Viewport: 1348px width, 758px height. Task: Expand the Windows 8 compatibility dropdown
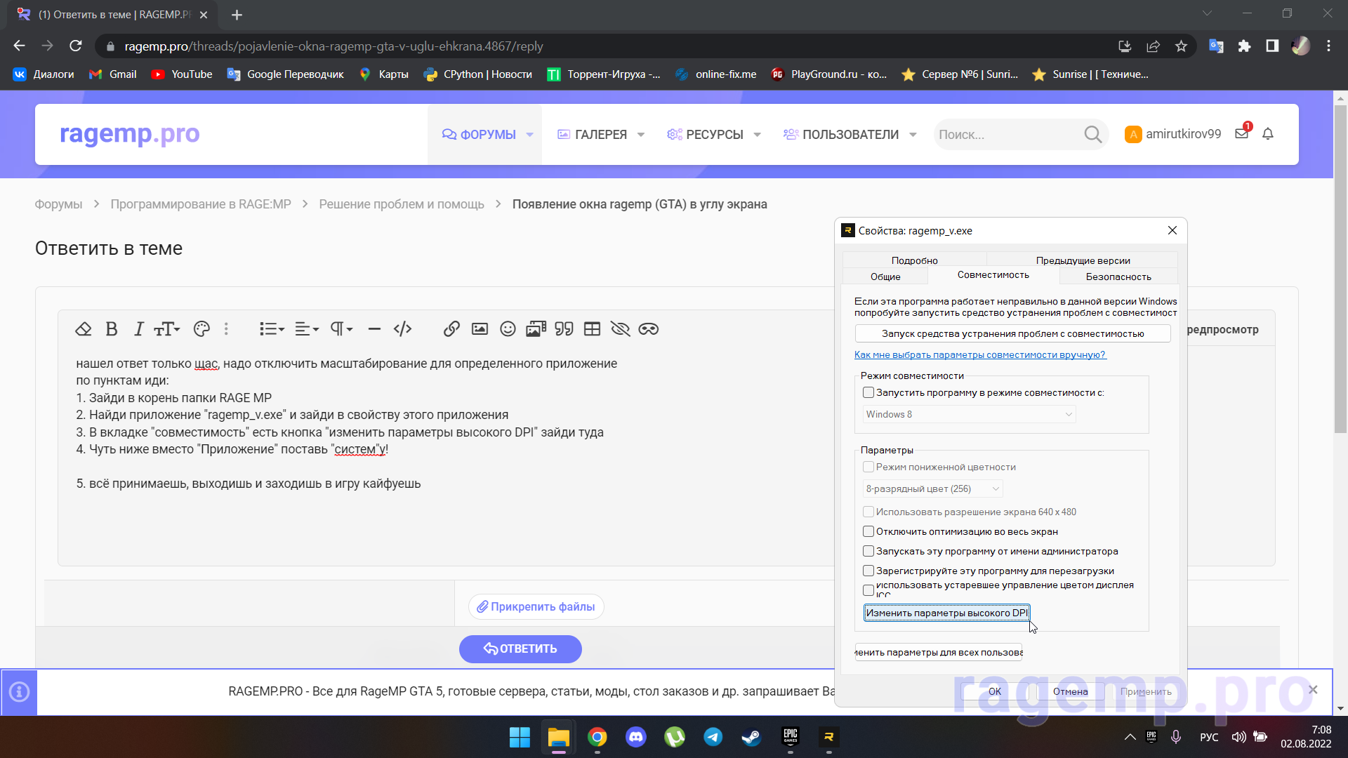[x=969, y=415]
